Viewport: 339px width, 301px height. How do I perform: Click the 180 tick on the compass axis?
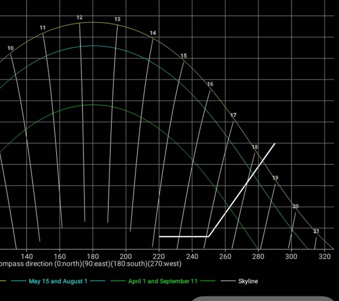92,256
